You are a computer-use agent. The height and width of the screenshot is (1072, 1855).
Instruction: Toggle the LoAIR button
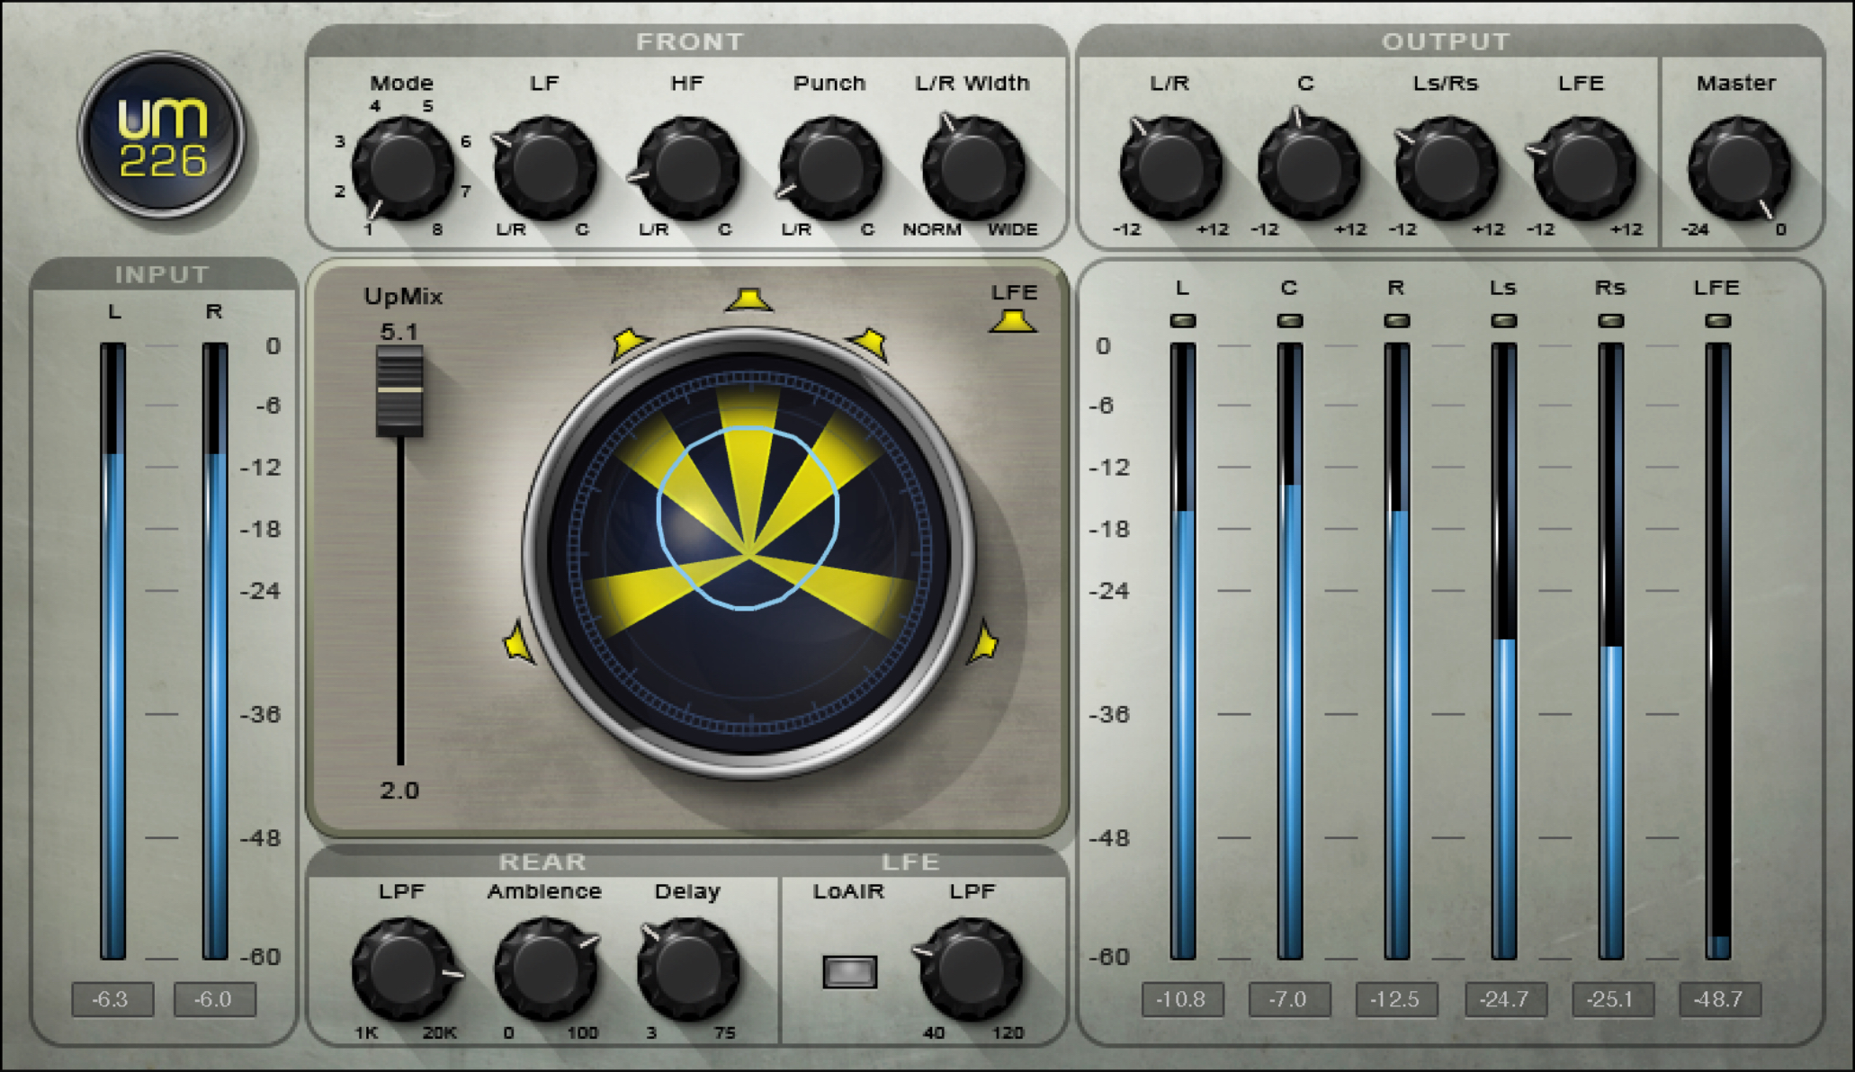click(x=849, y=971)
